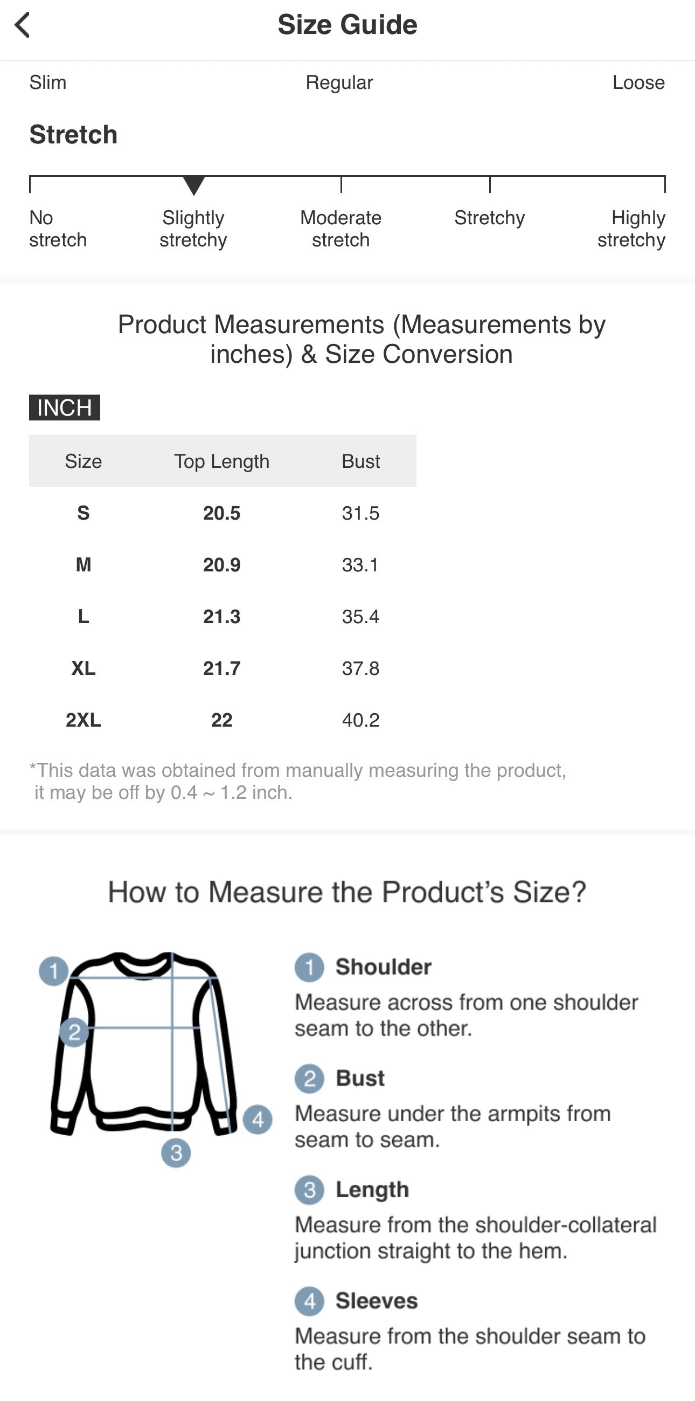Select the Stretchy option
Screen dimensions: 695x1401
(489, 218)
